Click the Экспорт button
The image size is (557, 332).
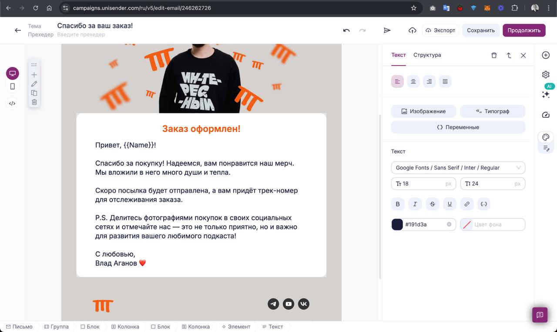tap(440, 30)
